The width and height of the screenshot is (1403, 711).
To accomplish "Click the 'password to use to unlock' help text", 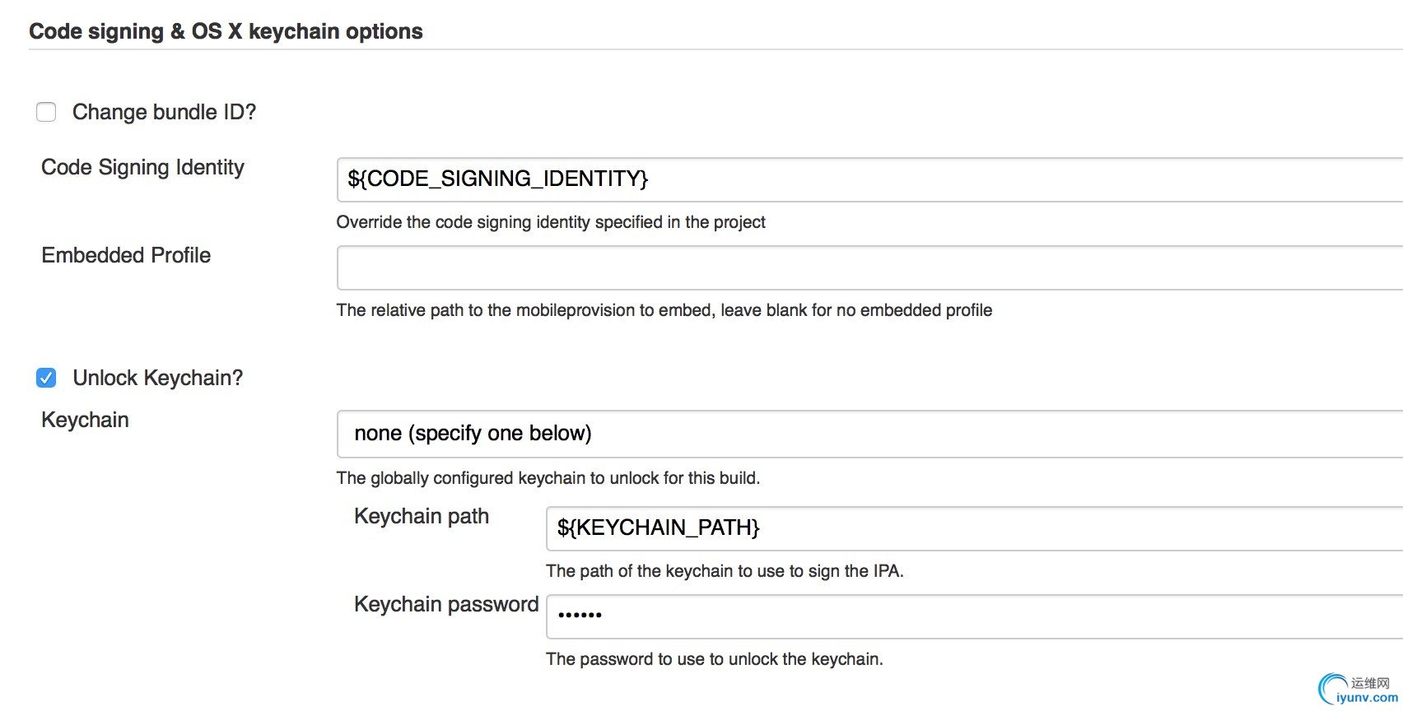I will click(x=714, y=659).
